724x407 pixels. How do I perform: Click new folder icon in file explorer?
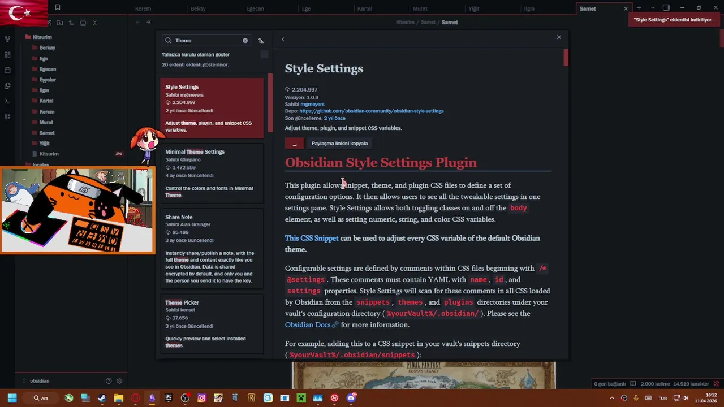[x=59, y=23]
